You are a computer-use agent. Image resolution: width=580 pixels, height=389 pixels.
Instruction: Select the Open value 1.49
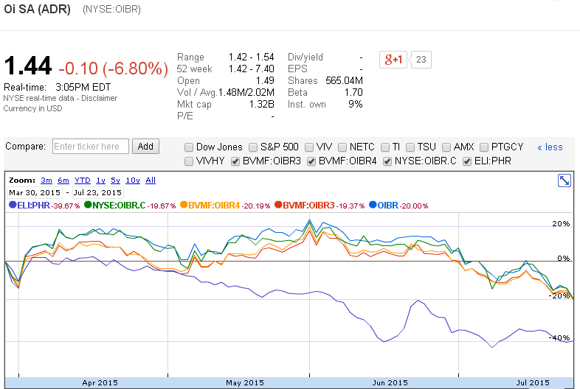click(265, 80)
